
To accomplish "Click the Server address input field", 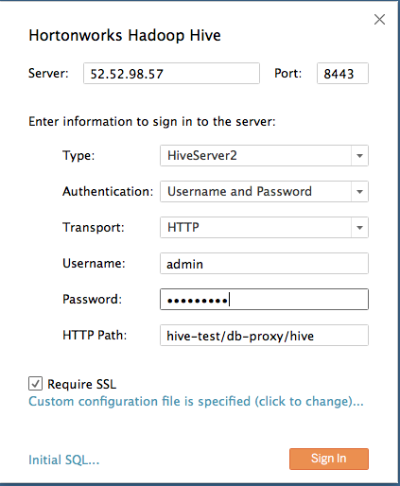I will click(x=171, y=74).
